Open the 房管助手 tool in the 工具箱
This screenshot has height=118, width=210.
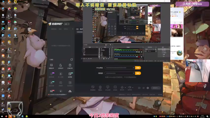click(x=61, y=66)
